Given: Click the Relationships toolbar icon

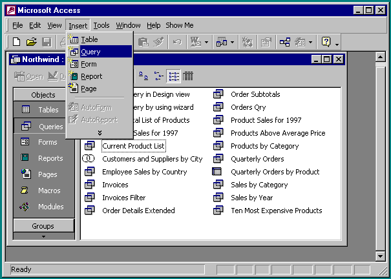Looking at the screenshot, I should pos(285,42).
